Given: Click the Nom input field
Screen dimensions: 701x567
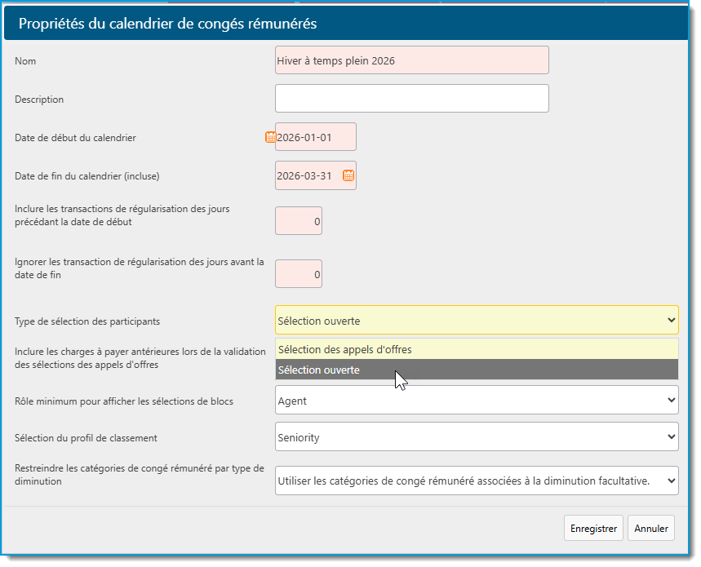Looking at the screenshot, I should 412,60.
